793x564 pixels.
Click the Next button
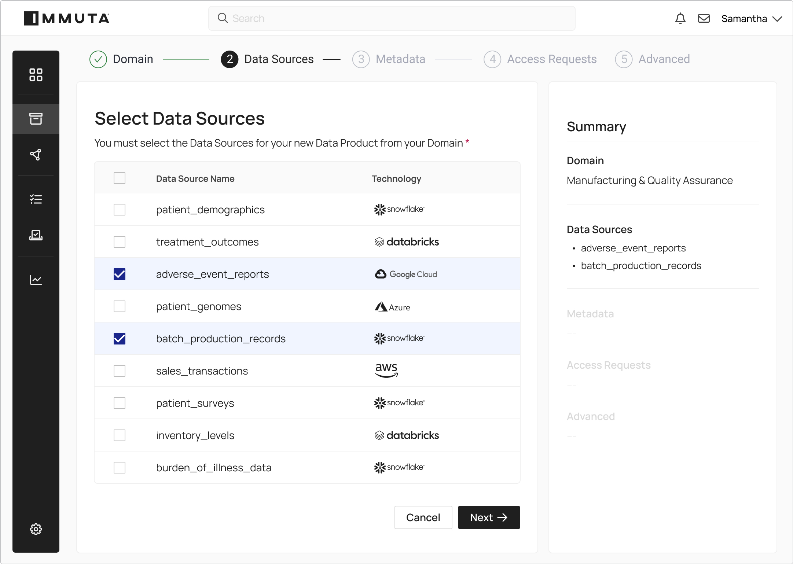point(489,517)
